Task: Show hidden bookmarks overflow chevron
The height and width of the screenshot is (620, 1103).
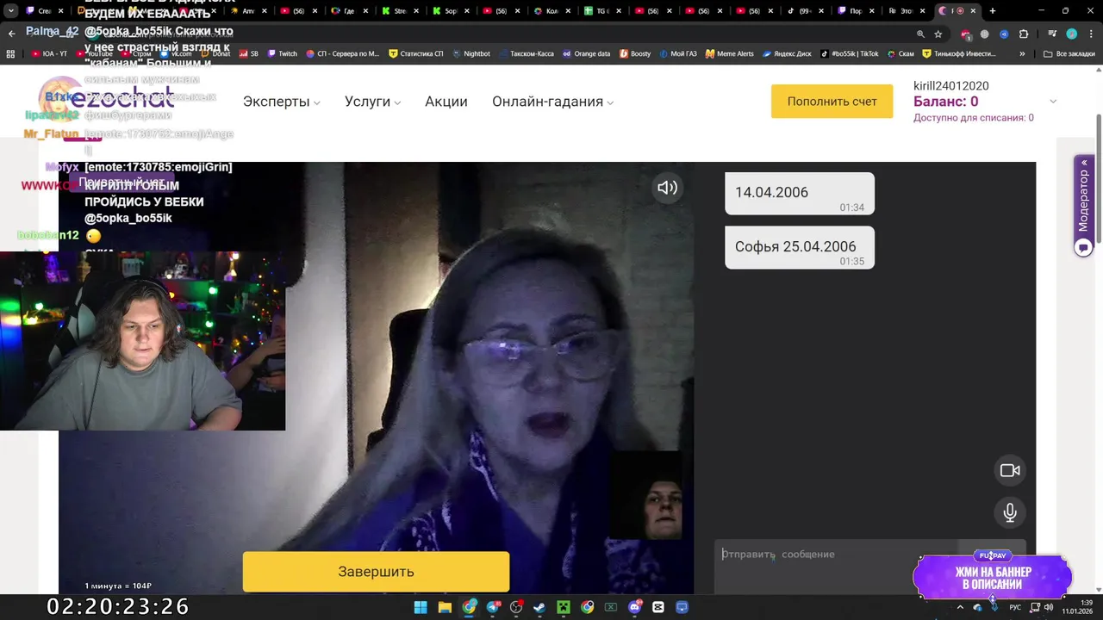Action: 1022,53
